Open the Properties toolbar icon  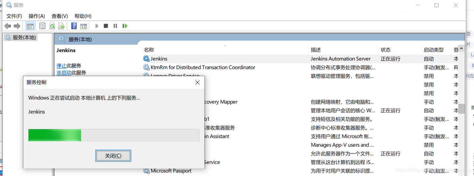pyautogui.click(x=42, y=26)
